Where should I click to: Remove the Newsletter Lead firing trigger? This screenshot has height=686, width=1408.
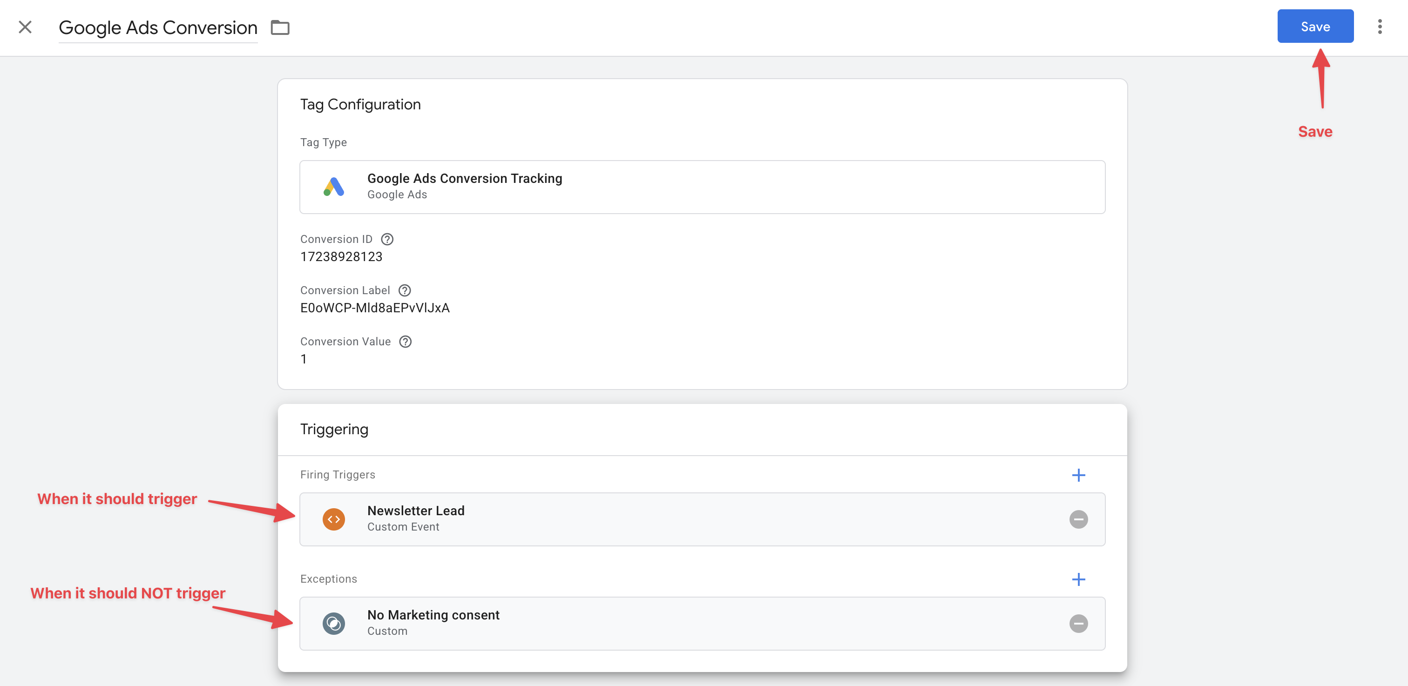pyautogui.click(x=1078, y=519)
